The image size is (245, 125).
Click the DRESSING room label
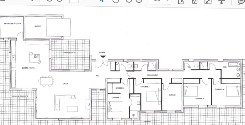tap(120, 88)
